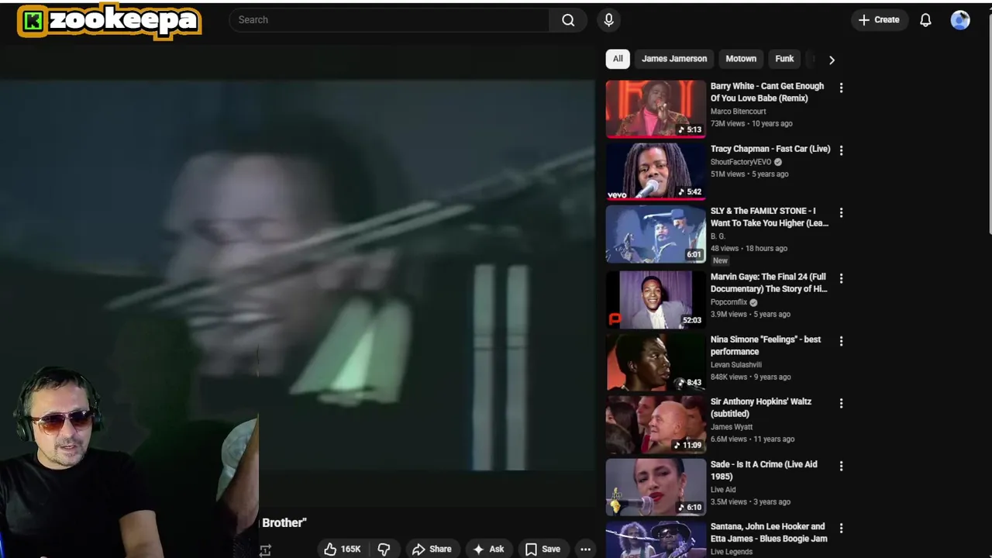
Task: Dislike the video with thumbs down
Action: (x=384, y=549)
